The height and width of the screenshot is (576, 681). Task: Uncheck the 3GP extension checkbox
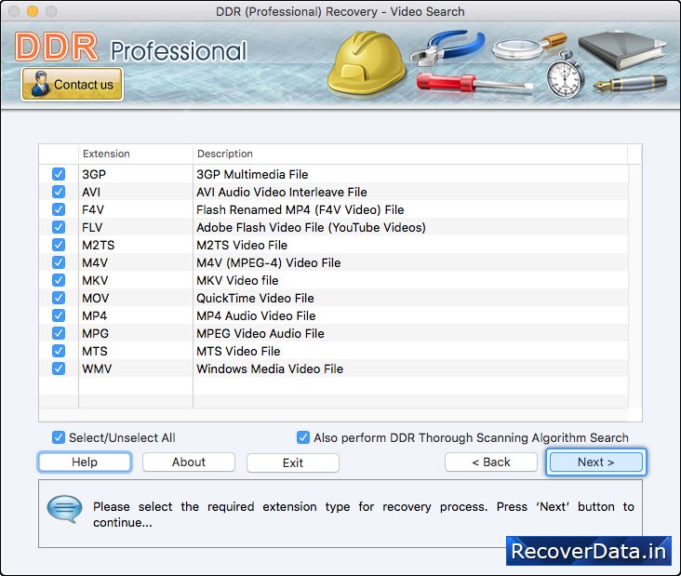point(59,174)
